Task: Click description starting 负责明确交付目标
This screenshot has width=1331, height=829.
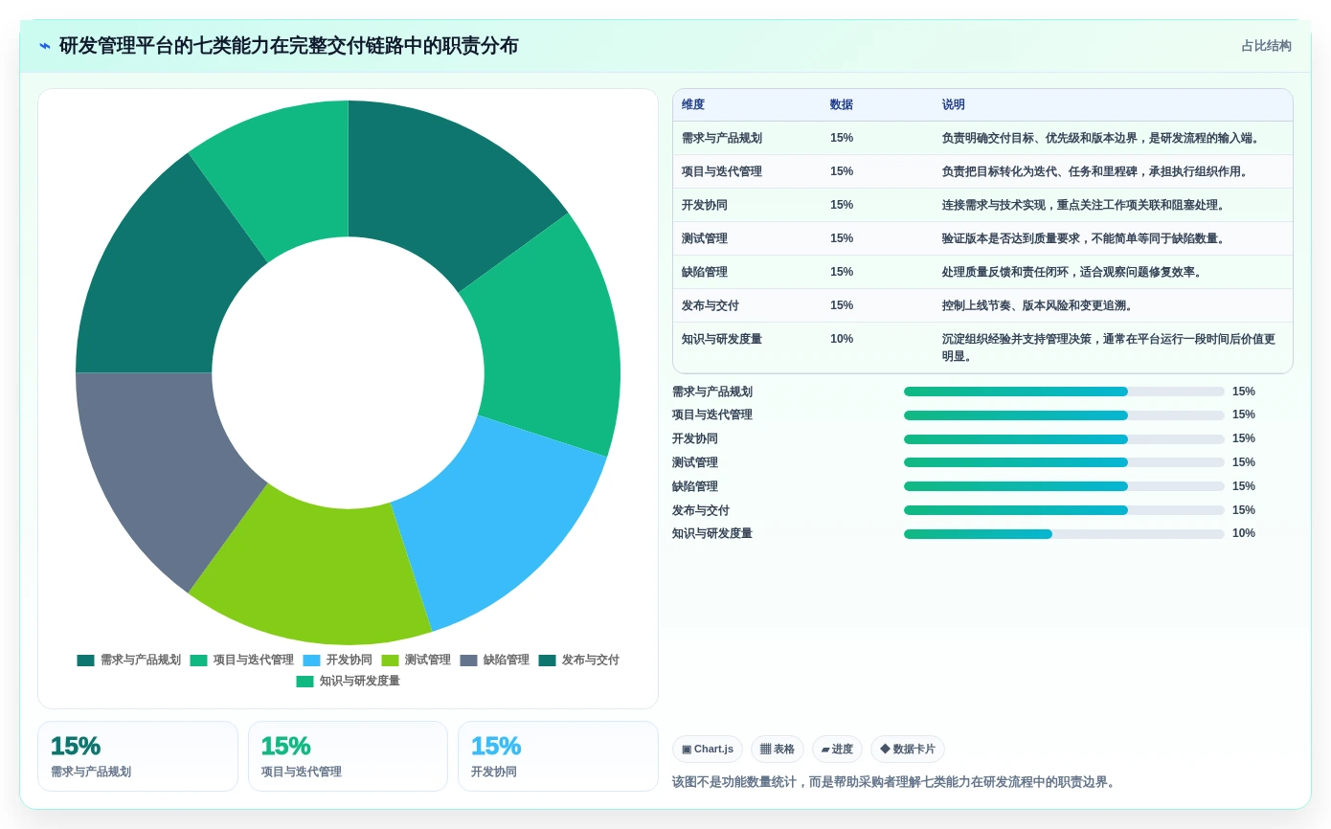Action: (1102, 138)
